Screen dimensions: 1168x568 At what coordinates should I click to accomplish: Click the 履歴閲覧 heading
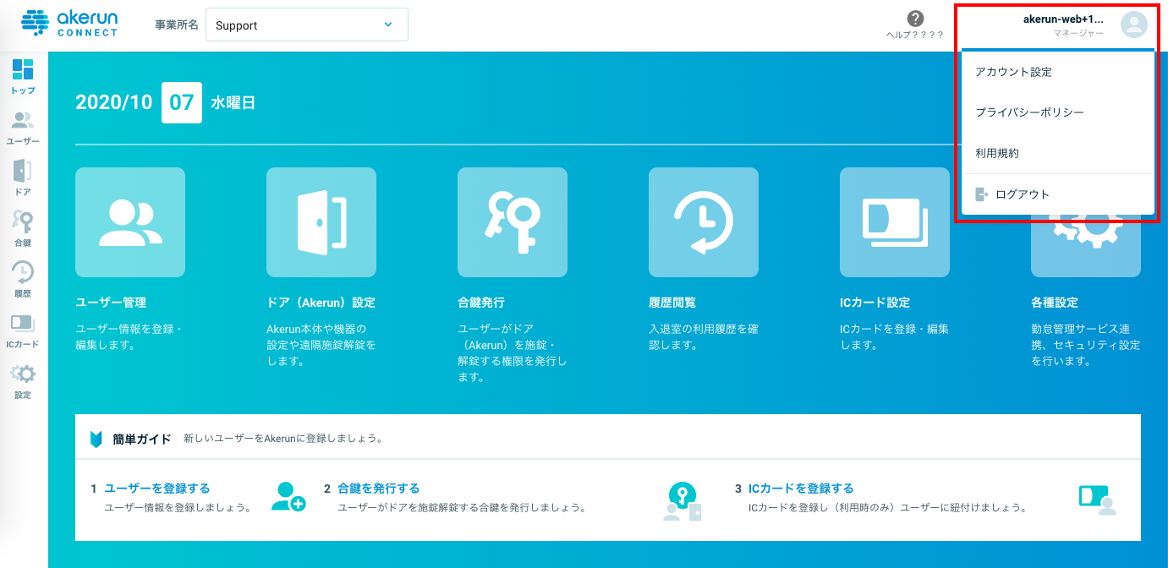(672, 303)
